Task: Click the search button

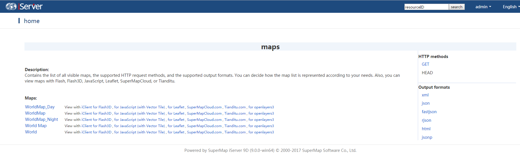Action: [x=457, y=7]
